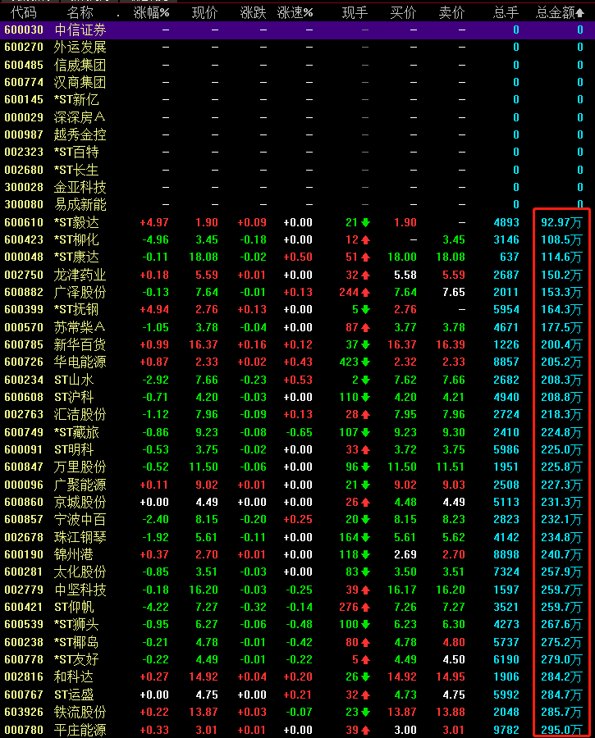Select stock 华电能源
The image size is (595, 738).
pyautogui.click(x=80, y=362)
